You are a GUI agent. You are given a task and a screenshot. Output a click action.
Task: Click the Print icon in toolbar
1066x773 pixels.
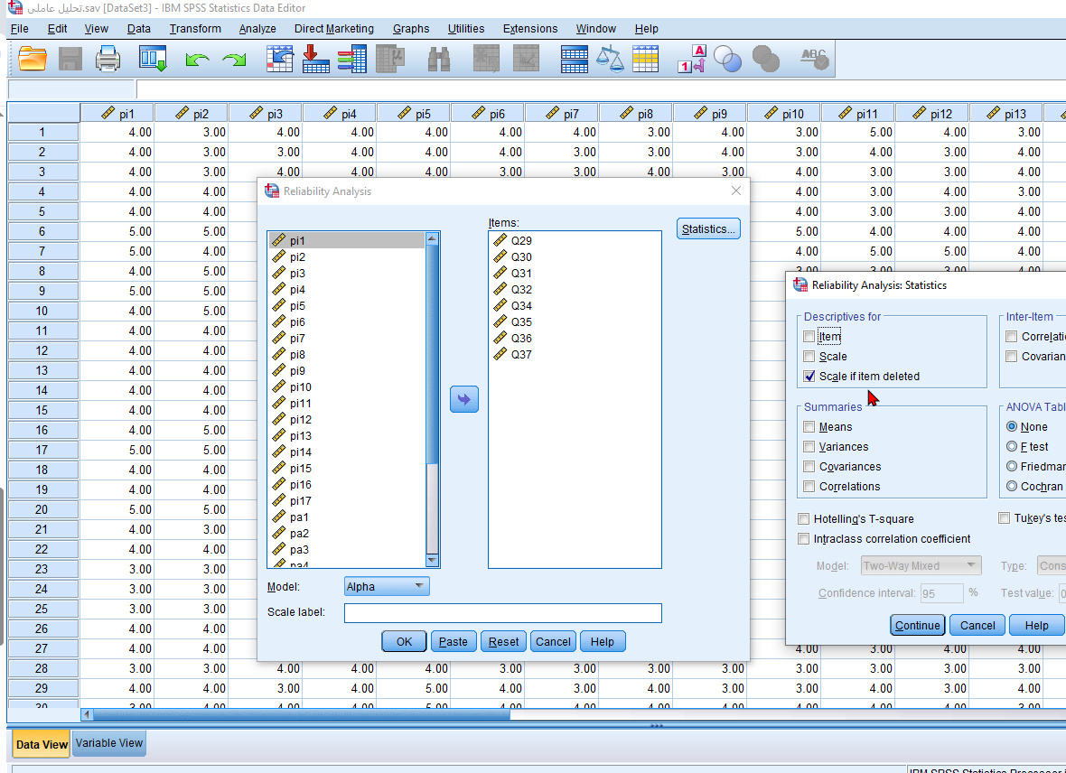tap(108, 60)
